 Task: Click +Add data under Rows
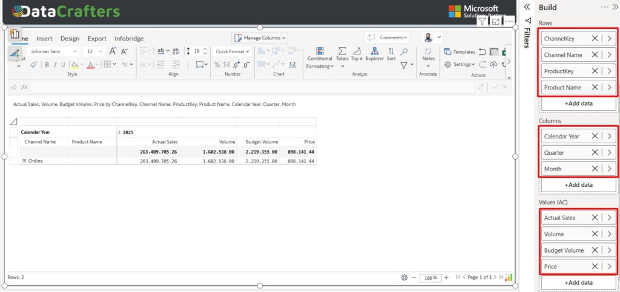(x=578, y=103)
